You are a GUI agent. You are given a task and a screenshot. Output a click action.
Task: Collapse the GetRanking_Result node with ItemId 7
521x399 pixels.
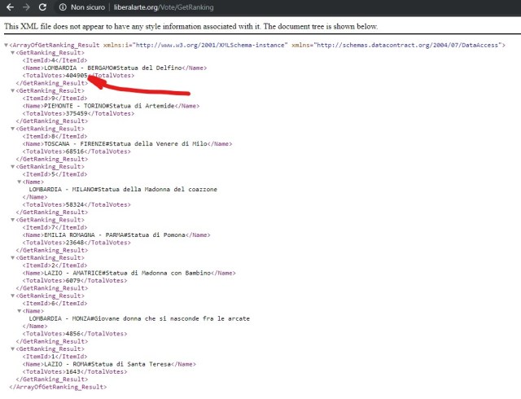tap(13, 219)
